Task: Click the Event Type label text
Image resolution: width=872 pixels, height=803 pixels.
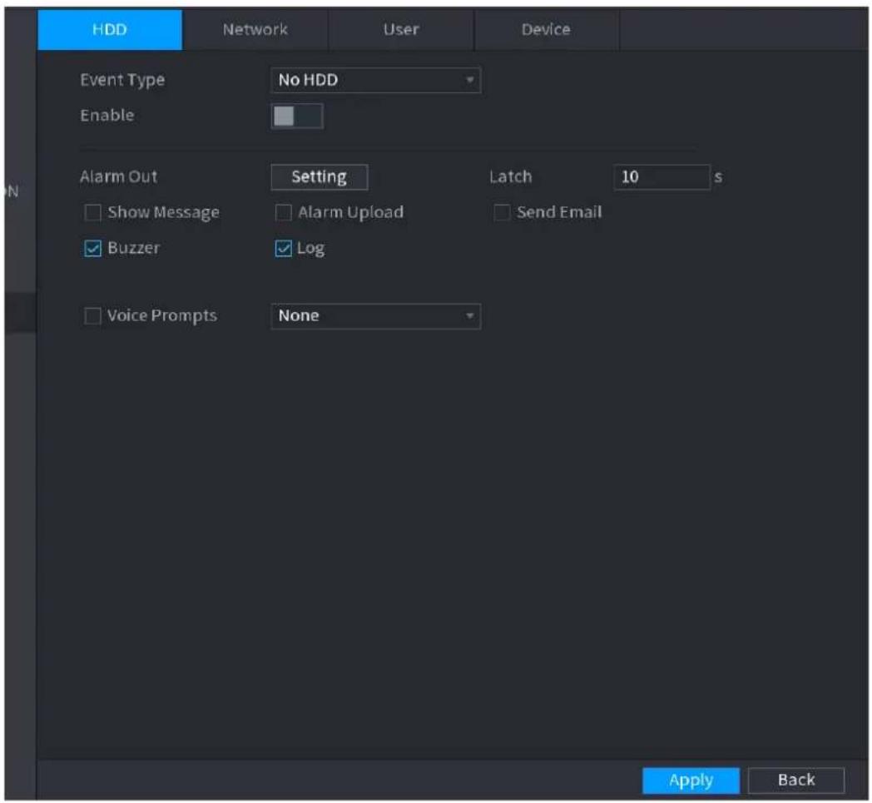Action: [x=122, y=80]
